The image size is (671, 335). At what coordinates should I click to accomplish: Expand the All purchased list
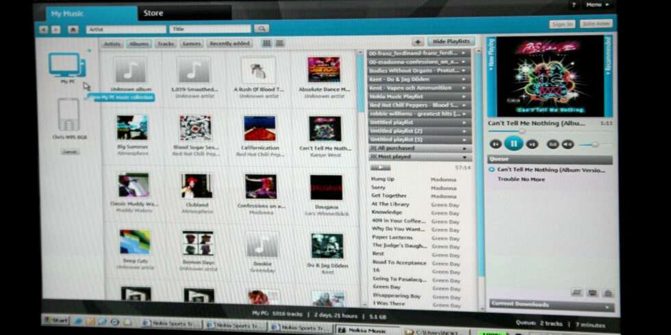[420, 148]
